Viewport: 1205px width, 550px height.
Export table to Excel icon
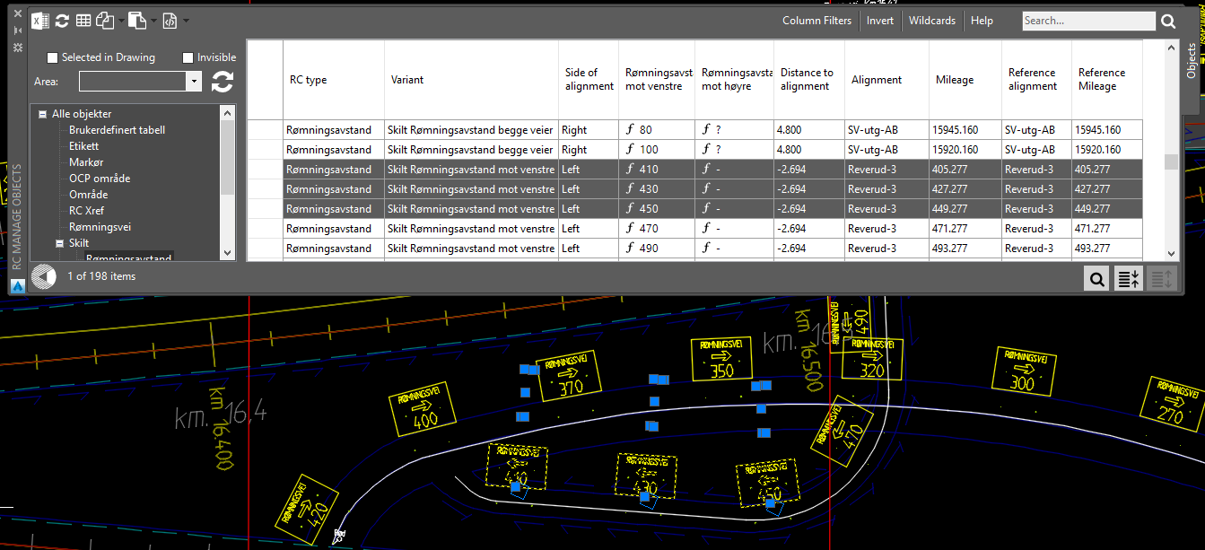tap(40, 21)
